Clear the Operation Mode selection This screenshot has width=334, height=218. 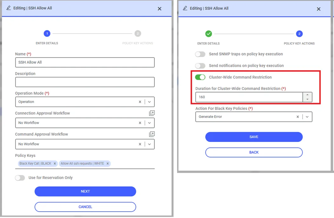[140, 102]
